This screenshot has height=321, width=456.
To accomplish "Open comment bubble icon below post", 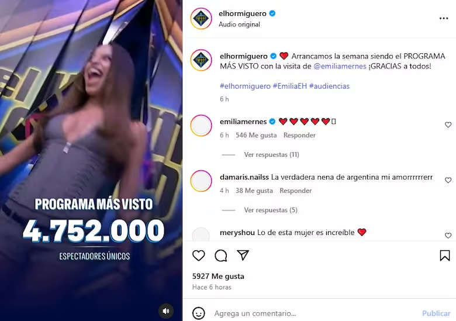I will [x=221, y=256].
